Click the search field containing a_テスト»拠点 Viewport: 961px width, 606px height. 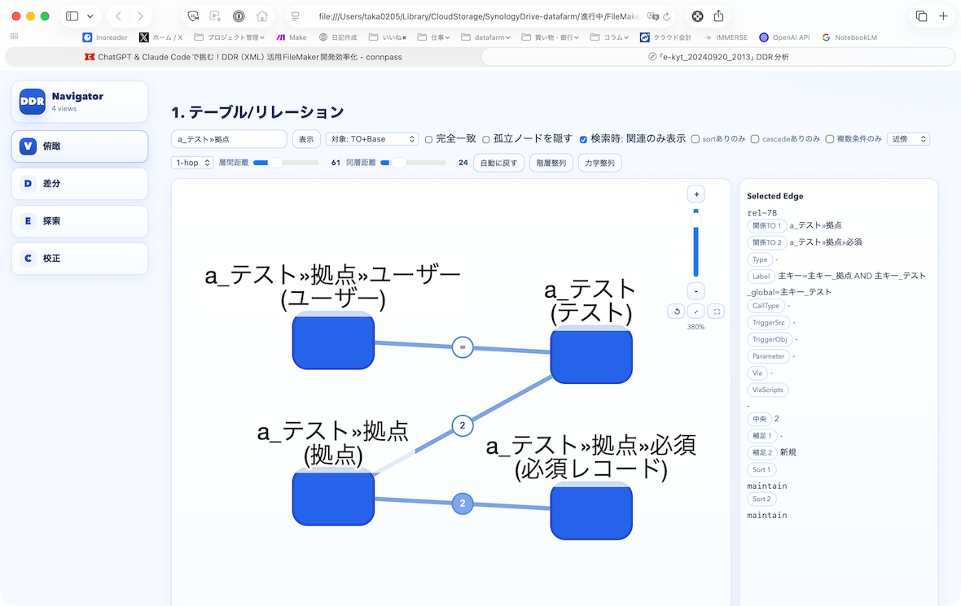(x=229, y=139)
